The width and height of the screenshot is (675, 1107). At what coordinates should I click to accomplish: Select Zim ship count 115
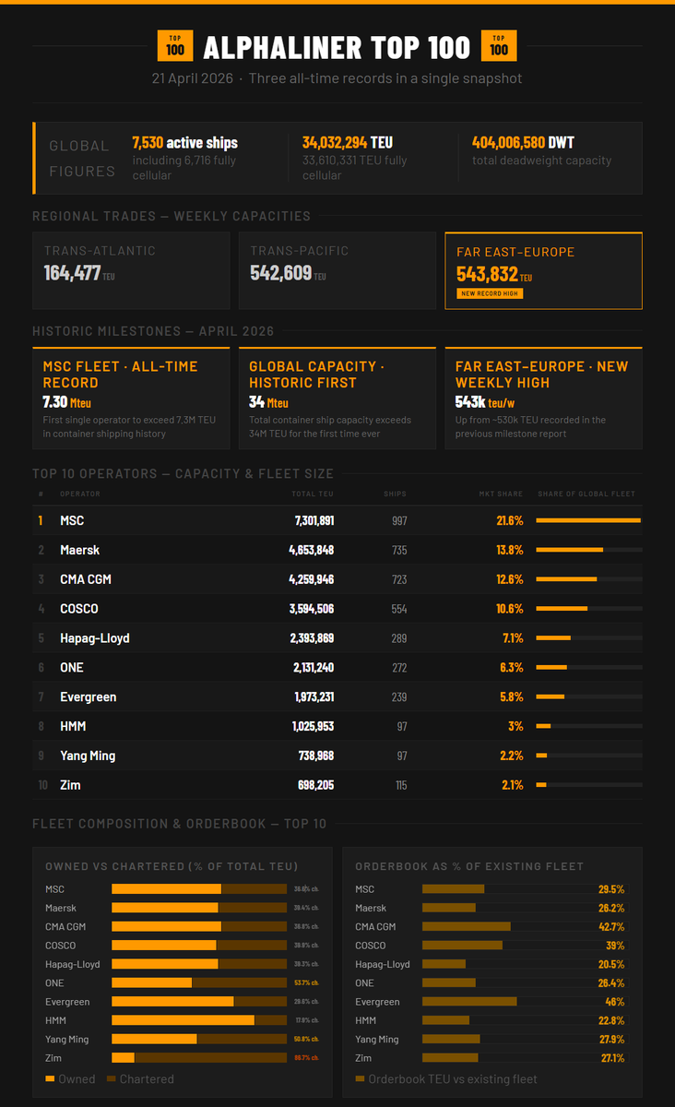399,786
